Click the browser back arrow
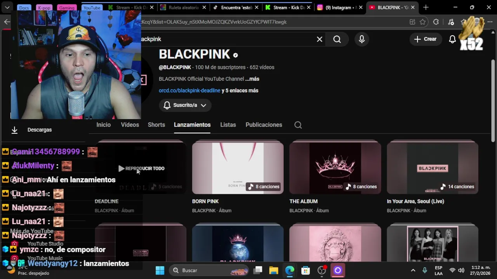The width and height of the screenshot is (497, 279). click(7, 22)
